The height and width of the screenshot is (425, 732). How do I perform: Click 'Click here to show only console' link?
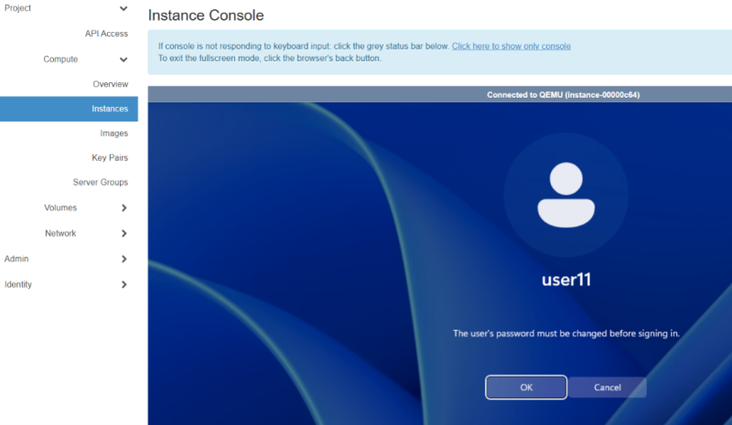click(x=511, y=47)
